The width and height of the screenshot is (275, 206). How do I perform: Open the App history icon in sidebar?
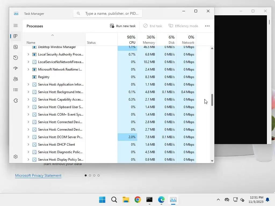click(16, 58)
